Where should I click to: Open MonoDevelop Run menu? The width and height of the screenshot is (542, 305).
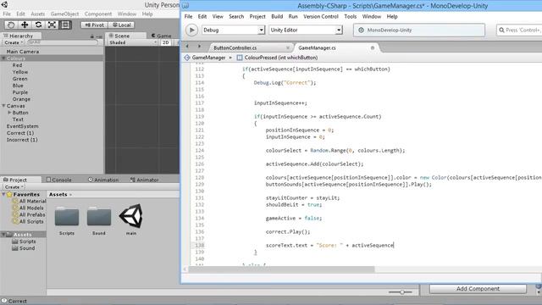pyautogui.click(x=293, y=17)
